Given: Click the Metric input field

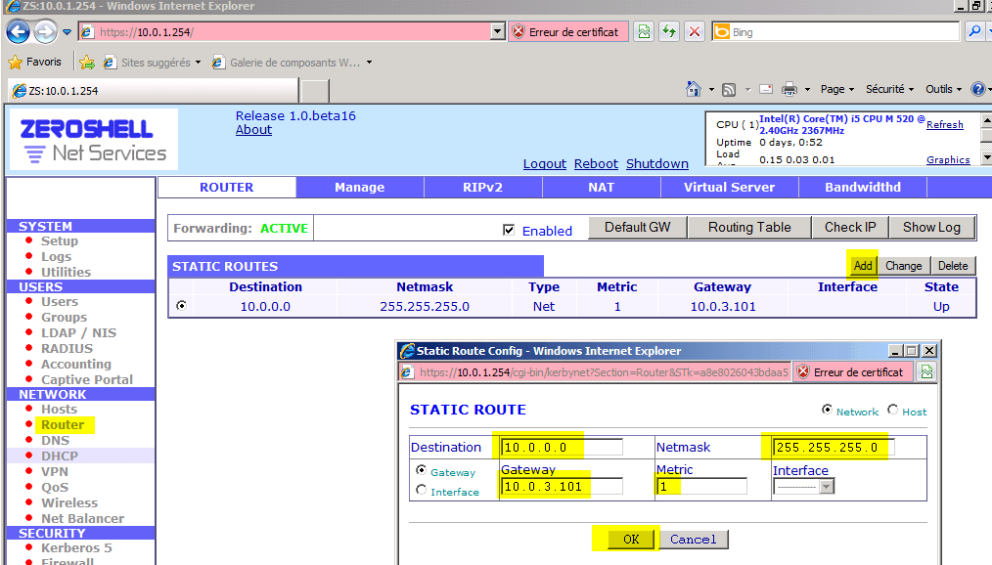Looking at the screenshot, I should pyautogui.click(x=702, y=487).
